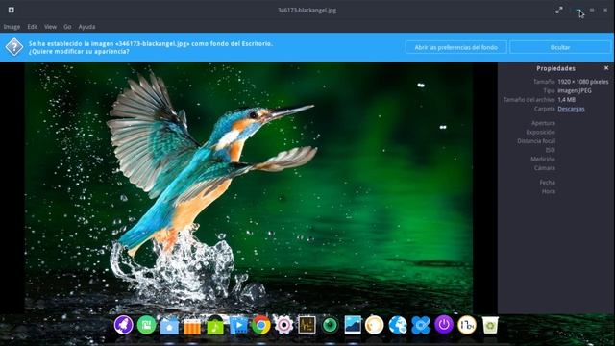Close the Propiedades side panel
This screenshot has height=346, width=615.
[606, 68]
